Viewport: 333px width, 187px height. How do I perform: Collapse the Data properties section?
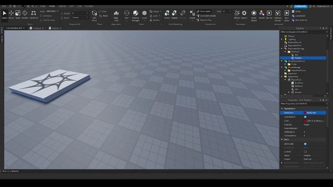[282, 140]
